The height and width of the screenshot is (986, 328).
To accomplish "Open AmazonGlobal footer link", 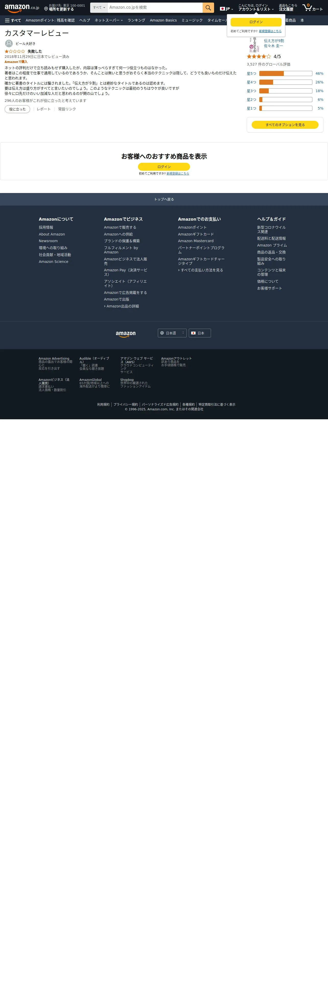I will 90,380.
